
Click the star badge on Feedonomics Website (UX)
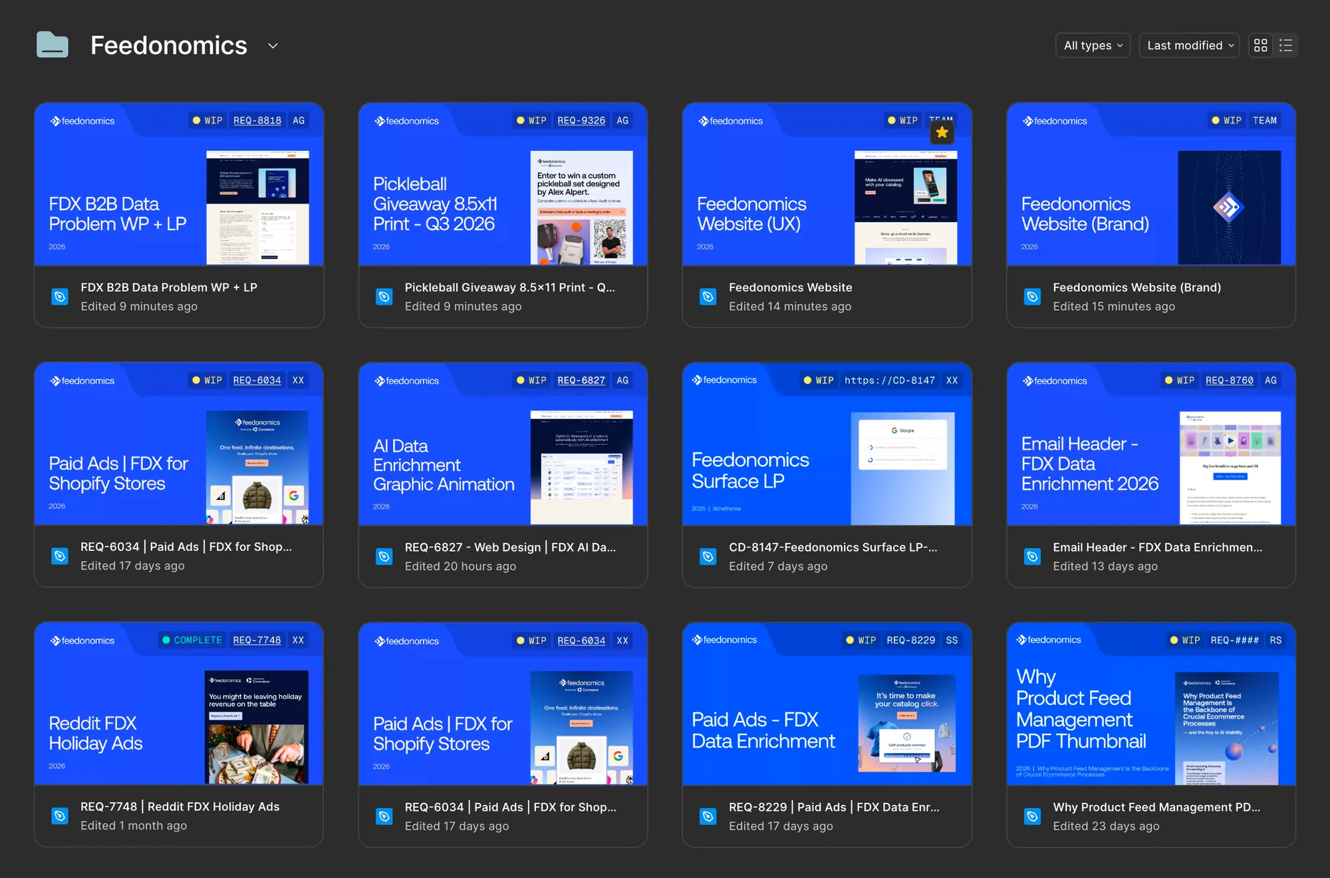coord(942,132)
